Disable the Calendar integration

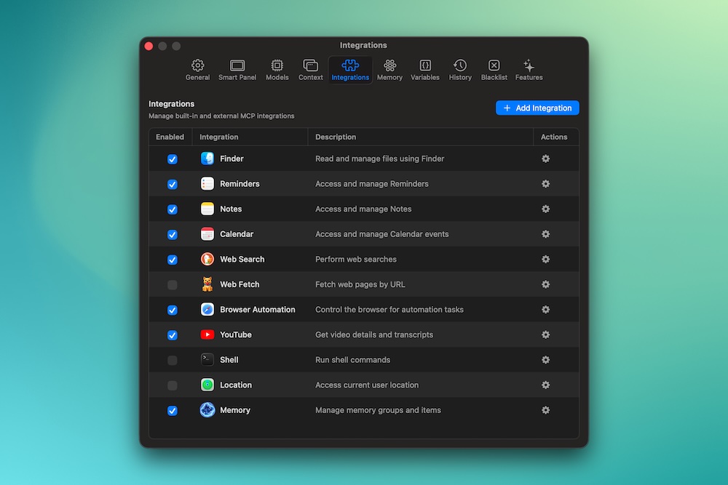click(172, 234)
